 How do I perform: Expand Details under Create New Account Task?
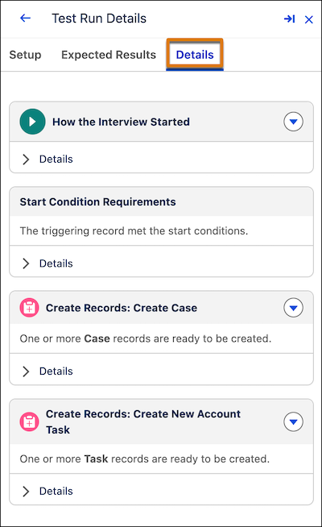(47, 491)
